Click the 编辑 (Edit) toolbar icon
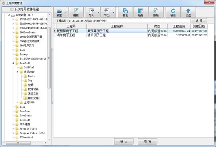Viewport: 216px width, 147px height. pyautogui.click(x=76, y=12)
